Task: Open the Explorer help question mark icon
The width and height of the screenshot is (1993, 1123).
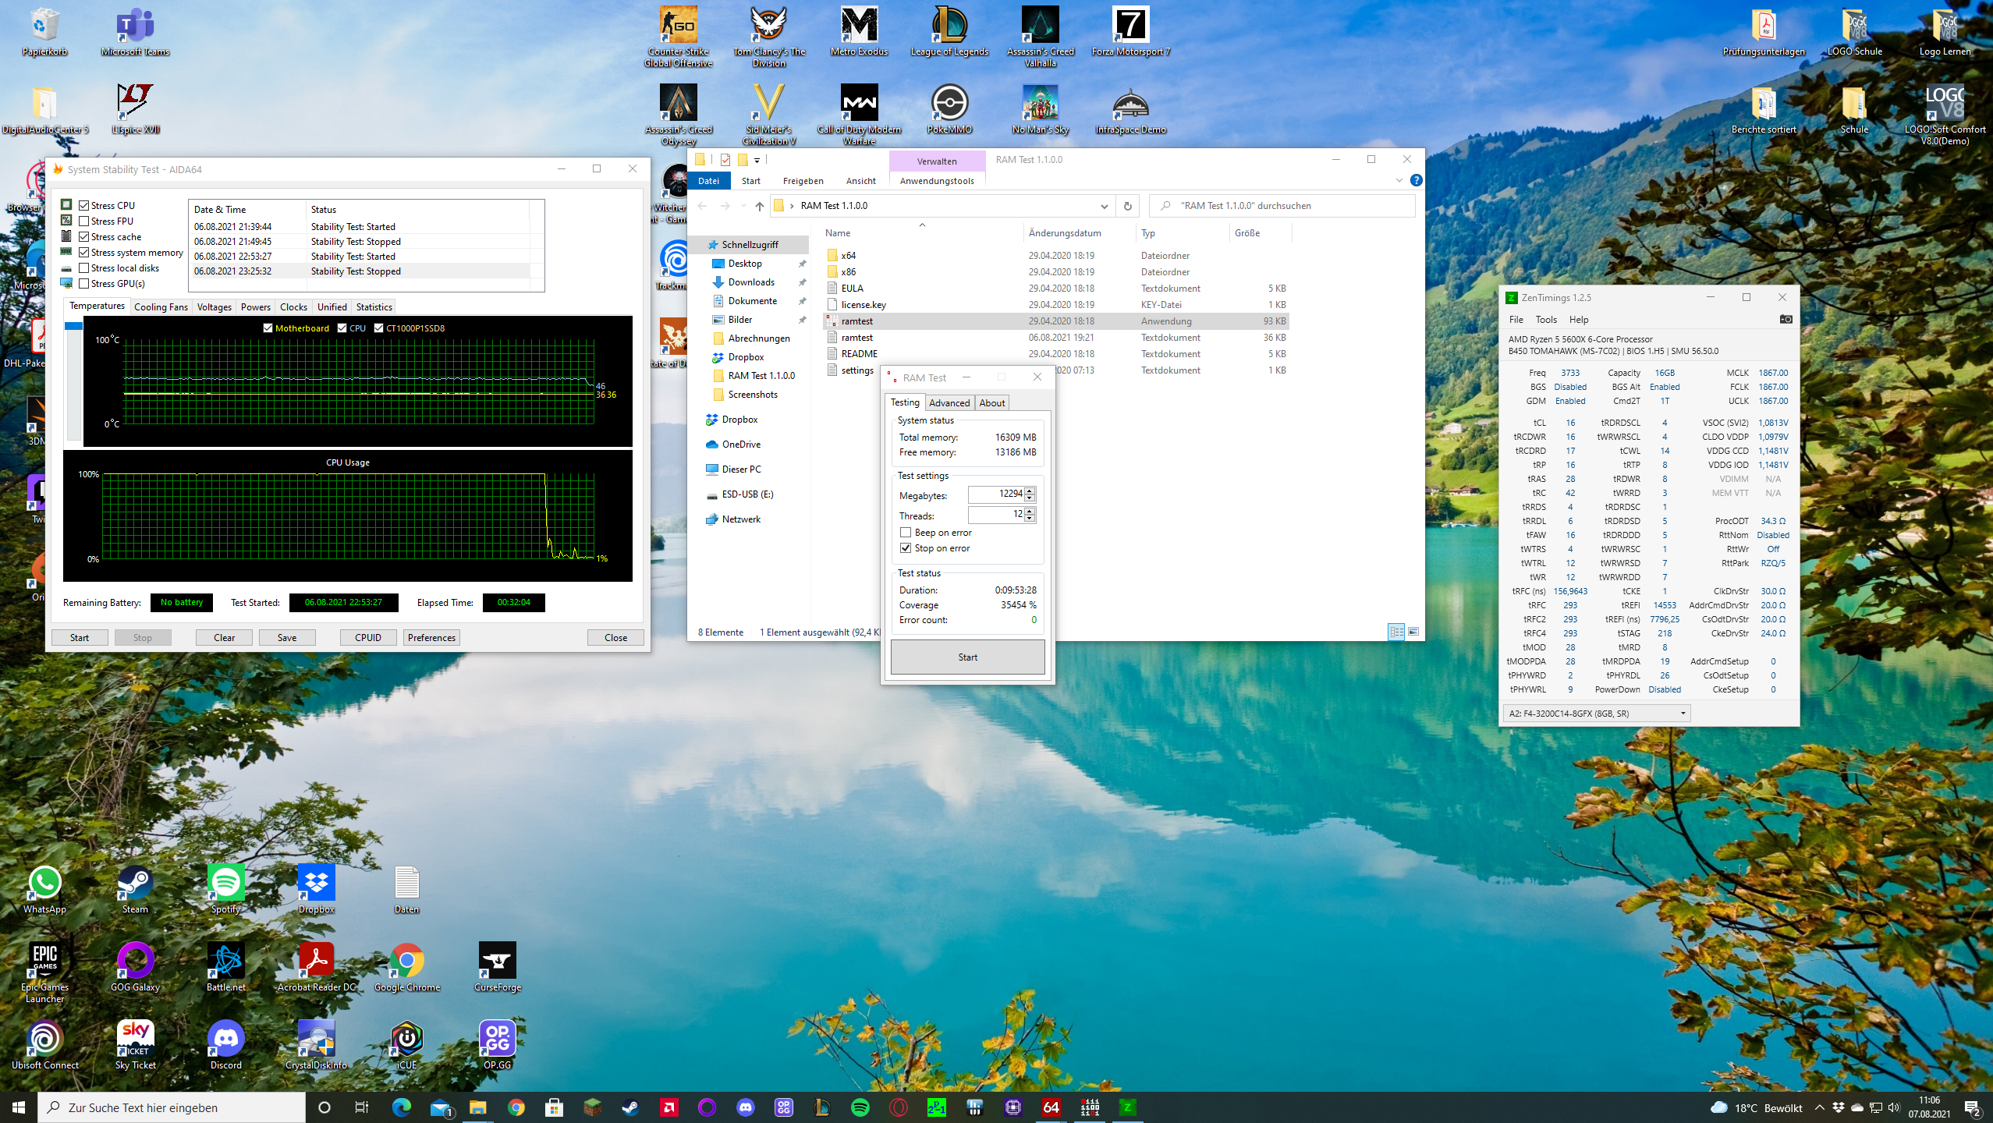Action: [1416, 180]
